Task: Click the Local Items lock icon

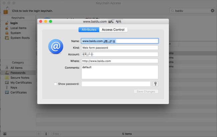Action: tap(7, 28)
